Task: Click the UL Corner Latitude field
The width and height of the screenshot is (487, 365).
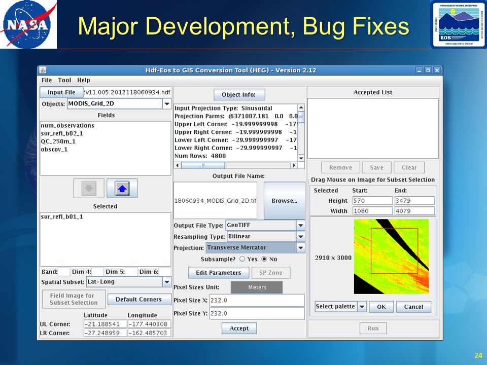Action: 106,324
